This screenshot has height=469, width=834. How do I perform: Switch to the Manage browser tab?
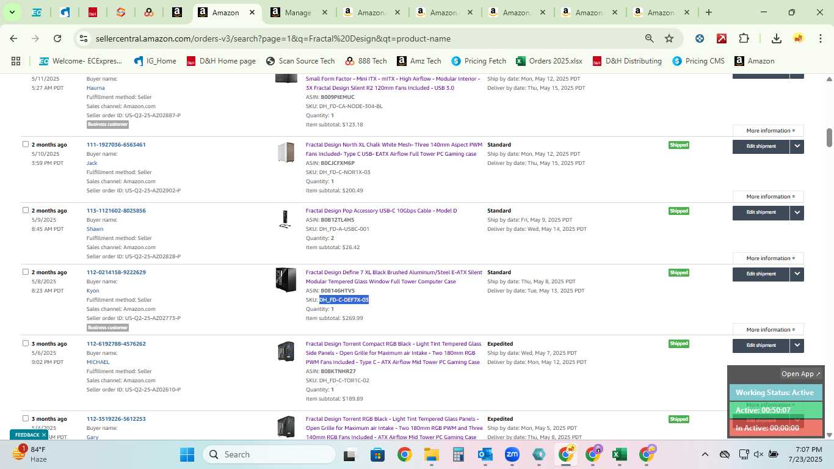point(299,12)
